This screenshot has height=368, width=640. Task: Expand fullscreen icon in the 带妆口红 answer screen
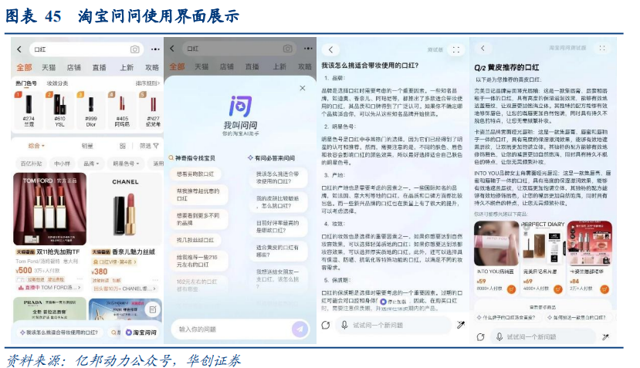[456, 50]
